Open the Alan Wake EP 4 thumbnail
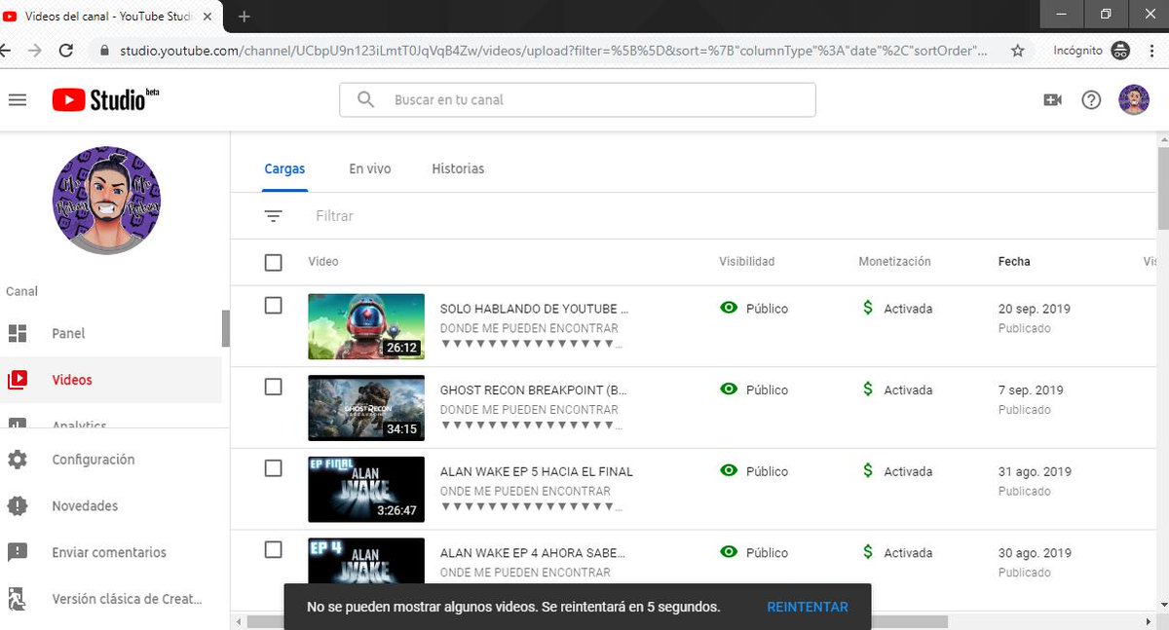Screen dimensions: 1169x630 tap(366, 561)
